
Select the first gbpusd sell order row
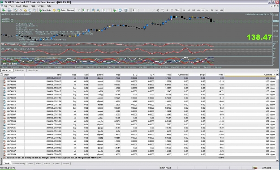(139, 78)
